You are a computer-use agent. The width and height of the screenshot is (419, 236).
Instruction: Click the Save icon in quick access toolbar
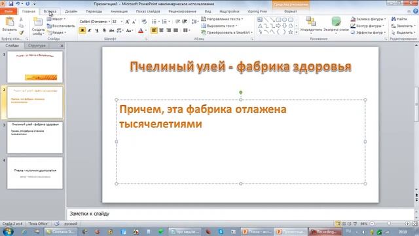11,4
